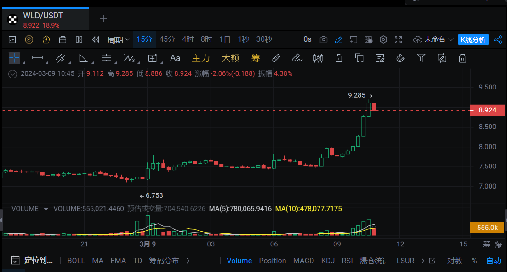The height and width of the screenshot is (272, 507).
Task: Enter fullscreen chart mode
Action: (x=399, y=39)
